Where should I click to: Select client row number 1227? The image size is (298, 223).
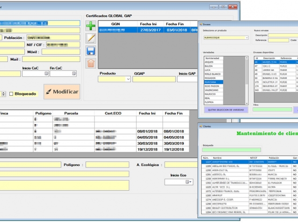pos(250,162)
